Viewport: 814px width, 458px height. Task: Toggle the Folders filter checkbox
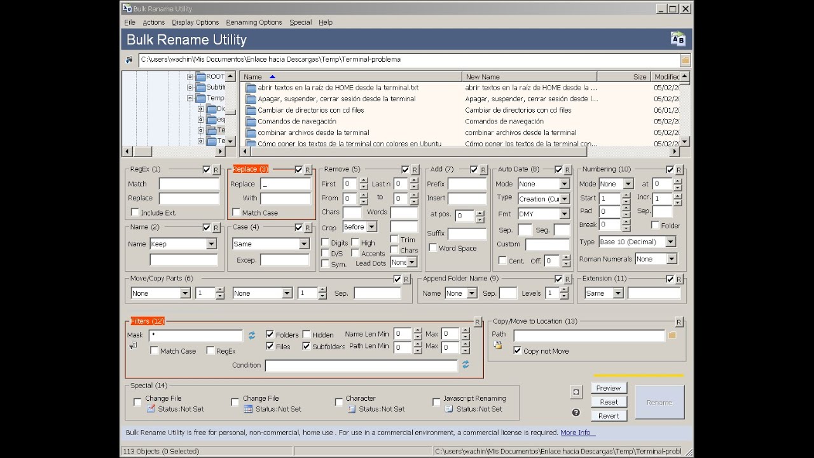[270, 335]
